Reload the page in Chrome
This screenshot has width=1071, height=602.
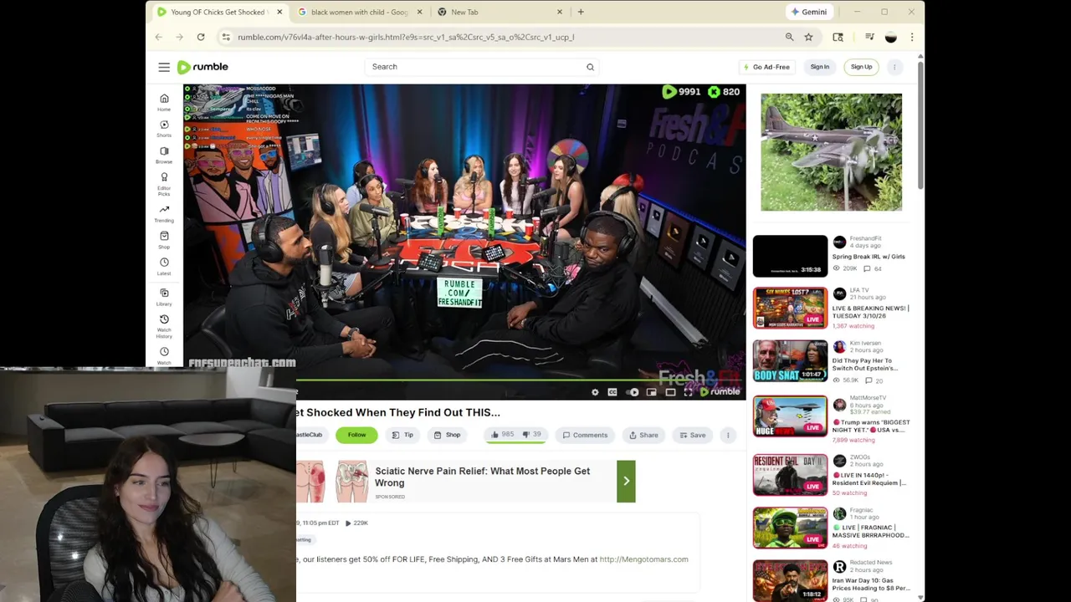(x=201, y=37)
